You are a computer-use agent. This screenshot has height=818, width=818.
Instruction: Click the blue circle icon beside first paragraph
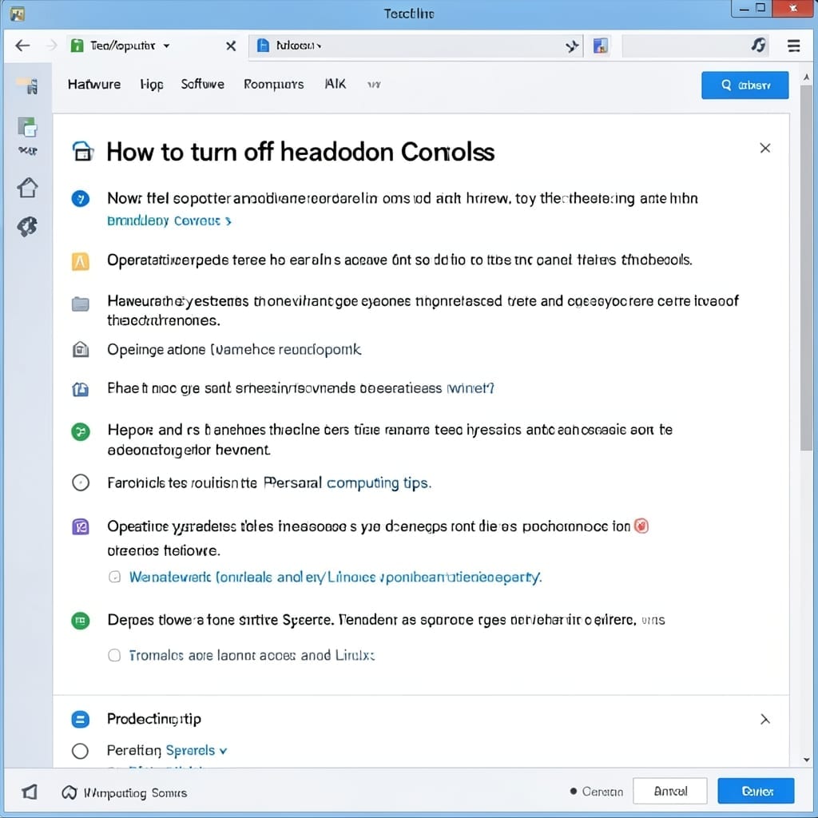tap(81, 198)
